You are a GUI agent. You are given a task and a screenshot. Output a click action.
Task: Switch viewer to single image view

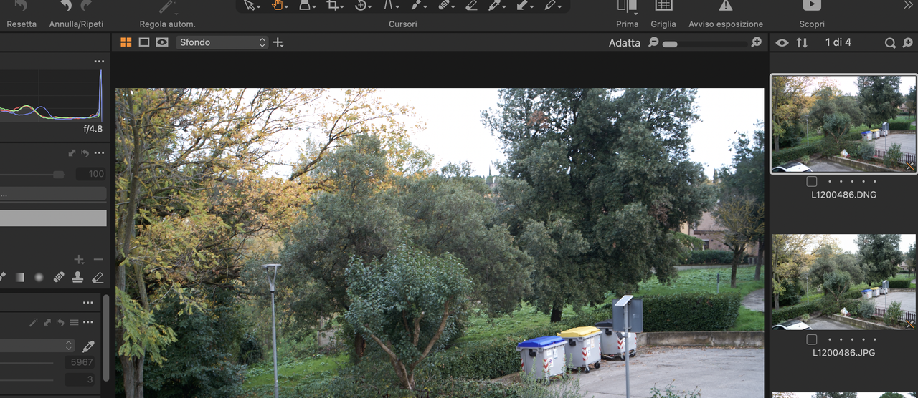[144, 42]
